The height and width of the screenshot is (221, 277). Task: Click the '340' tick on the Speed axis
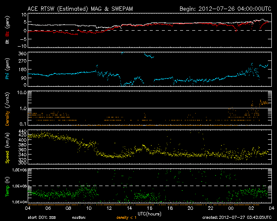click(x=23, y=155)
